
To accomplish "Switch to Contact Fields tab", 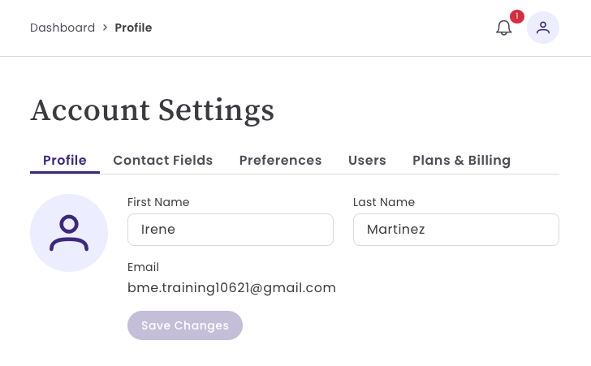I will [162, 160].
